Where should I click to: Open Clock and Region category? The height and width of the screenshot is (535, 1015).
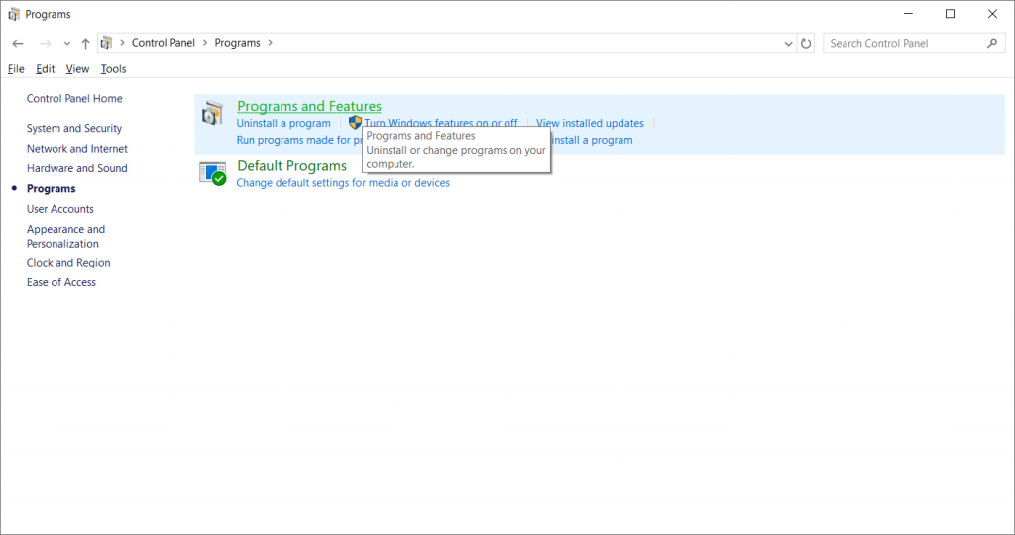coord(68,262)
